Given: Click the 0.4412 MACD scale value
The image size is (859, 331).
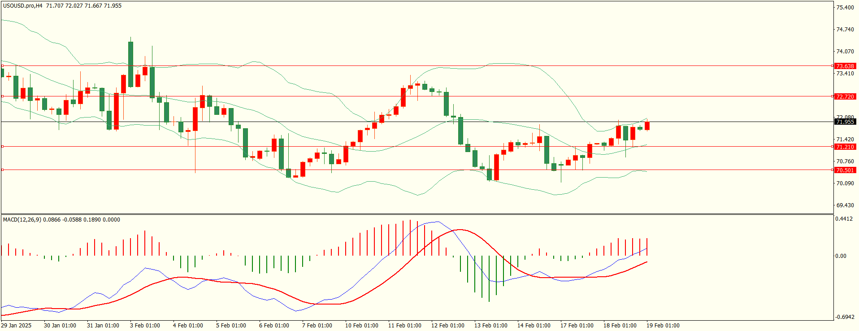Looking at the screenshot, I should [845, 219].
